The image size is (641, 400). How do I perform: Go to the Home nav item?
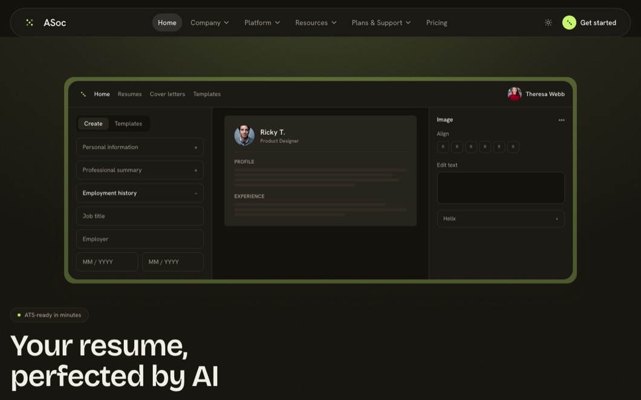[x=167, y=22]
